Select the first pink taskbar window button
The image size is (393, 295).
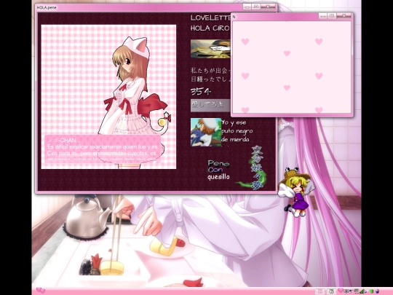tap(319, 291)
